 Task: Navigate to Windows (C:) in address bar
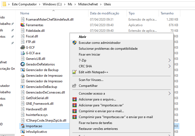pos(52,4)
